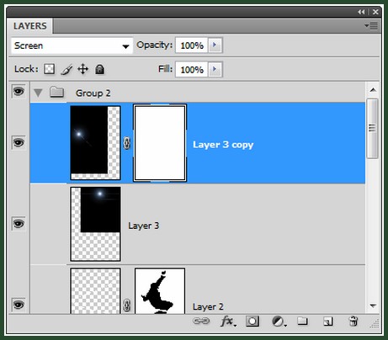Click the lock image pixels brush icon
Viewport: 388px width, 340px height.
pyautogui.click(x=66, y=69)
